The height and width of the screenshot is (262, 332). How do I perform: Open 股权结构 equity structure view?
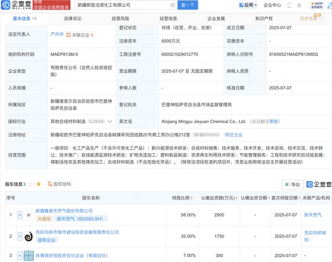coord(59,184)
